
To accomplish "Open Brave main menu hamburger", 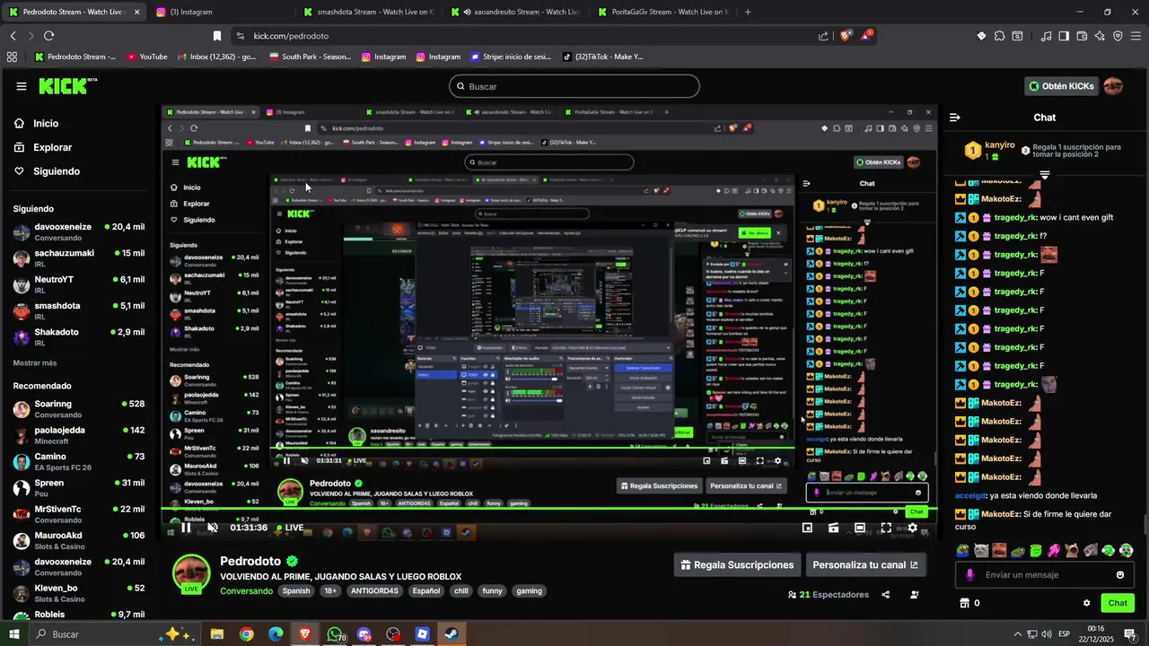I will (1136, 36).
